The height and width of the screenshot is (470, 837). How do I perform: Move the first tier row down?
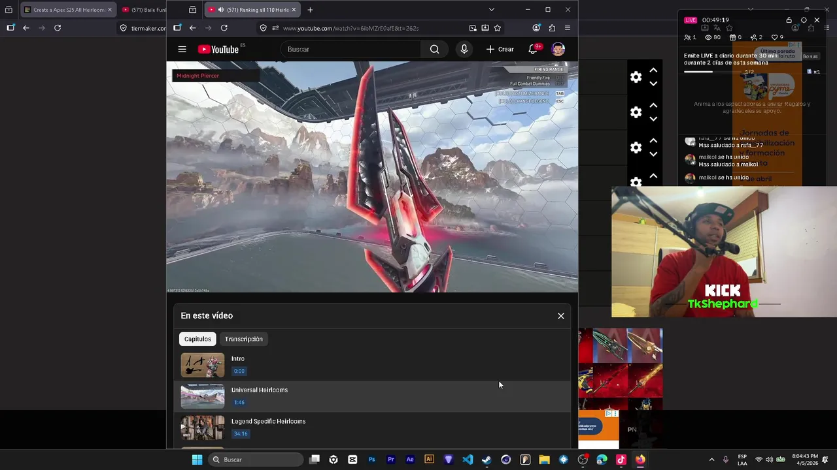653,84
